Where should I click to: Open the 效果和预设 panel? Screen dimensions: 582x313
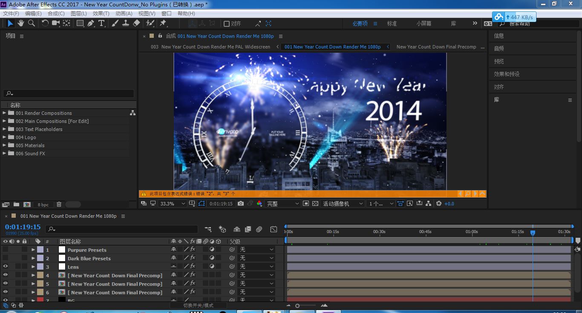[x=507, y=74]
